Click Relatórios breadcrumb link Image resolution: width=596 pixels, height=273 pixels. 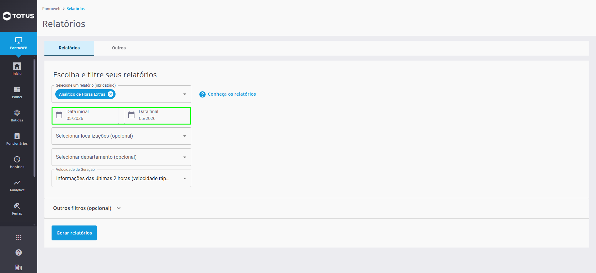pyautogui.click(x=75, y=9)
